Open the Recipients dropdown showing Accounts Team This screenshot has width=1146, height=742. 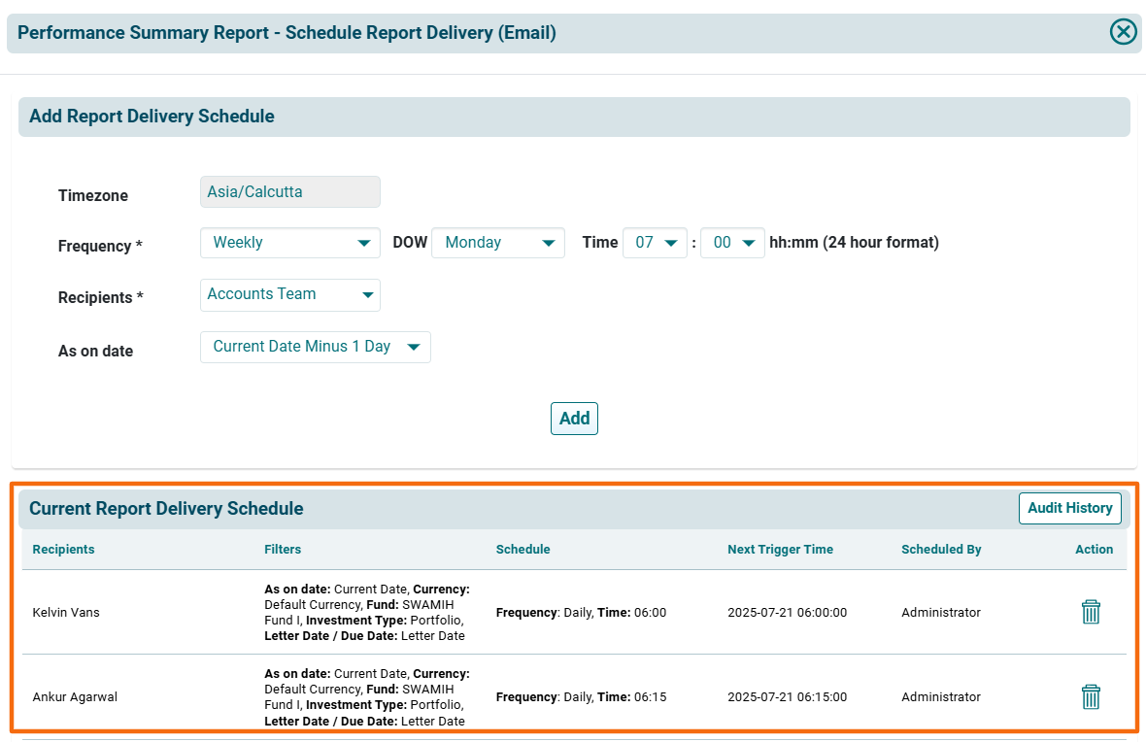point(289,294)
